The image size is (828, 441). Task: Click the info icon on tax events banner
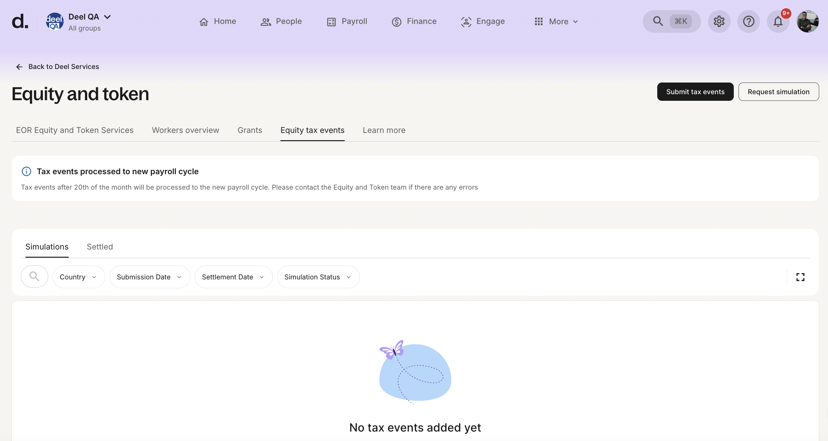(26, 171)
